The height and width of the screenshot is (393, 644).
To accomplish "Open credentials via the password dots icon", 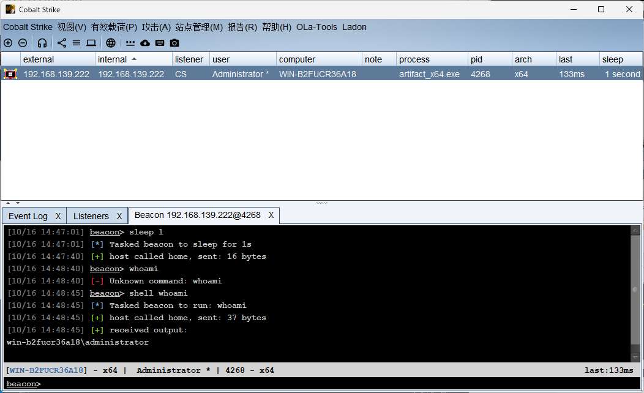I will point(130,43).
